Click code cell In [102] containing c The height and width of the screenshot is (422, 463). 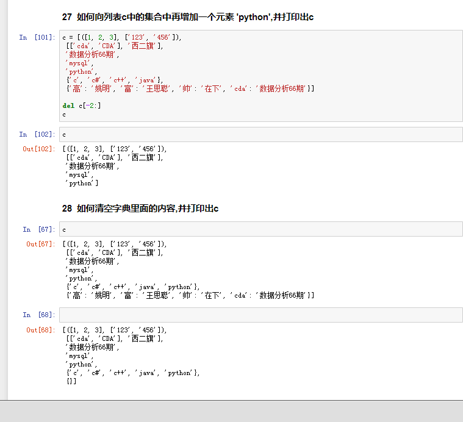[260, 135]
